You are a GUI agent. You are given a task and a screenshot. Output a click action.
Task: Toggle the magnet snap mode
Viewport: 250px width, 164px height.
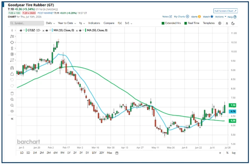coord(12,68)
